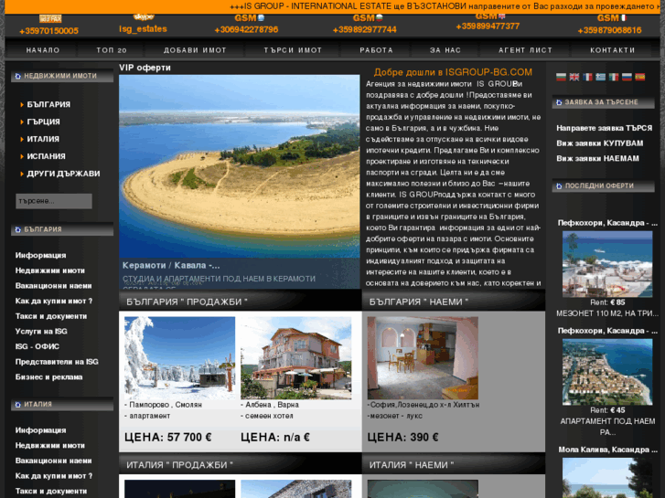Select ГЪРЦИЯ in the real estate list
Image resolution: width=665 pixels, height=498 pixels.
pos(43,122)
